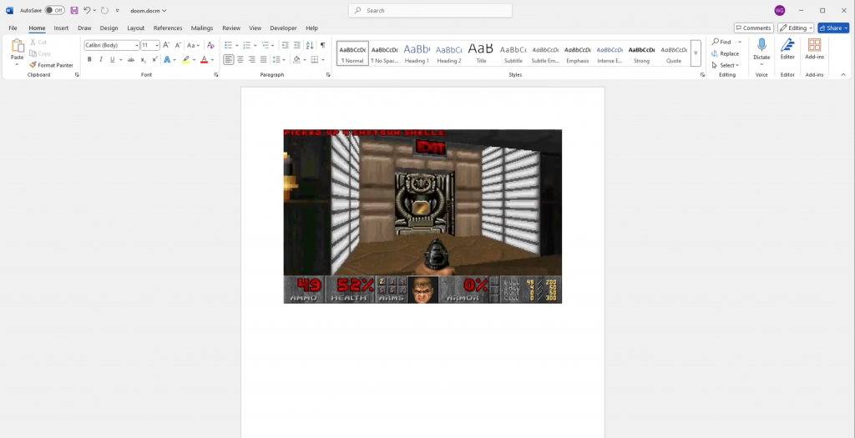Switch to the Developer tab
Screen dimensions: 855x438
click(x=284, y=28)
